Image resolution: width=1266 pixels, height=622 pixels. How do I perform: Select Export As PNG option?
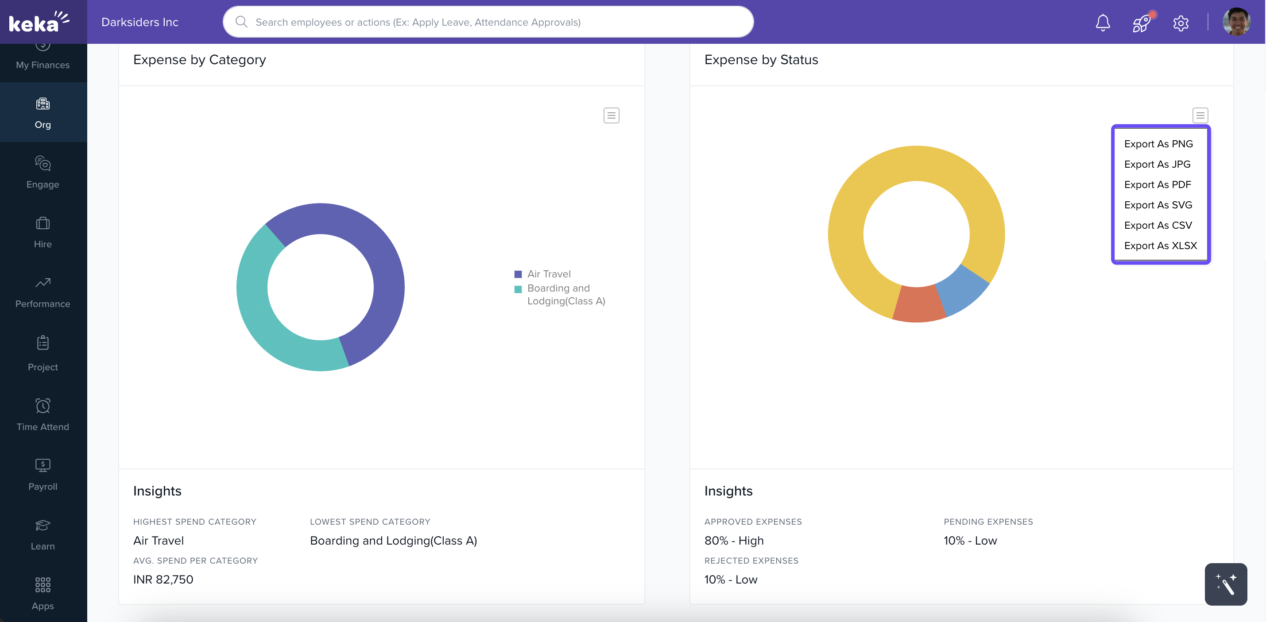[1158, 144]
